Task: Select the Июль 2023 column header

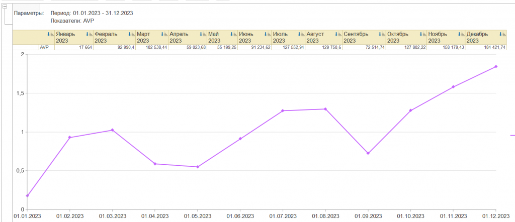Action: click(289, 37)
